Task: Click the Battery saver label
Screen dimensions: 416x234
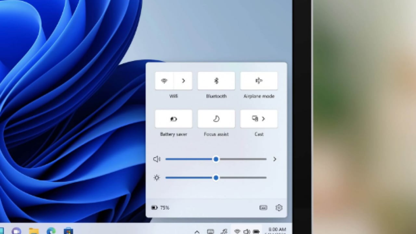Action: (174, 134)
